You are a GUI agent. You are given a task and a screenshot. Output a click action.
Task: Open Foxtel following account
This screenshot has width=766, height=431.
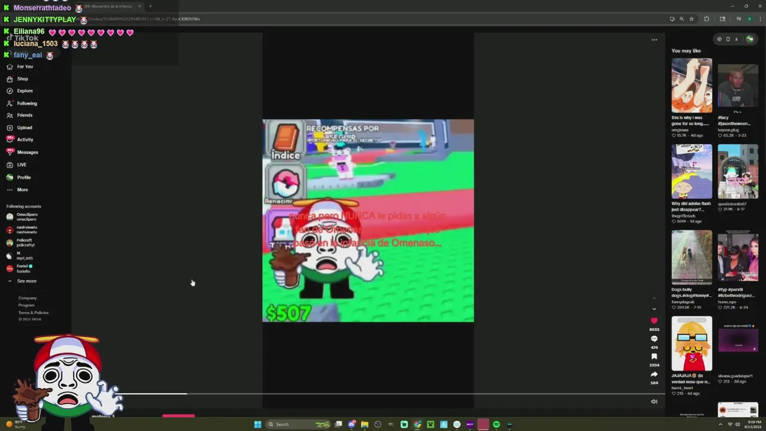pos(20,268)
